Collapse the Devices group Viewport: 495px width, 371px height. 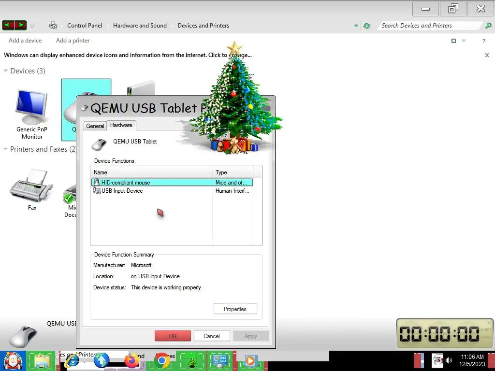pyautogui.click(x=5, y=71)
